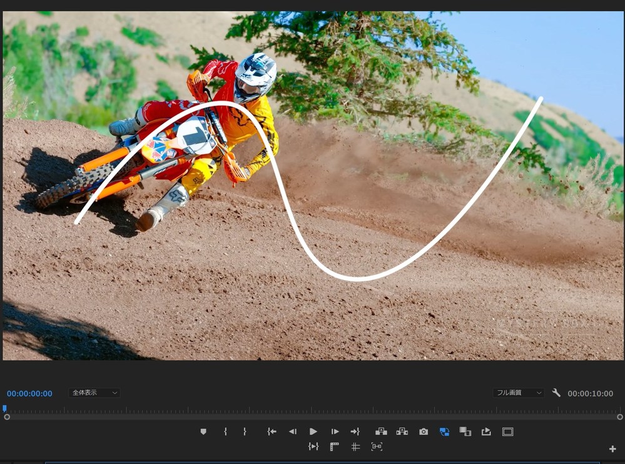Open the monitor settings wrench icon

tap(556, 393)
